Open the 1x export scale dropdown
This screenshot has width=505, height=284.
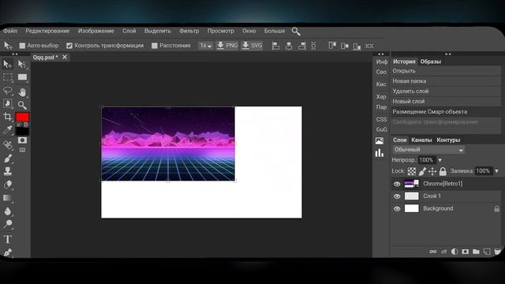205,46
